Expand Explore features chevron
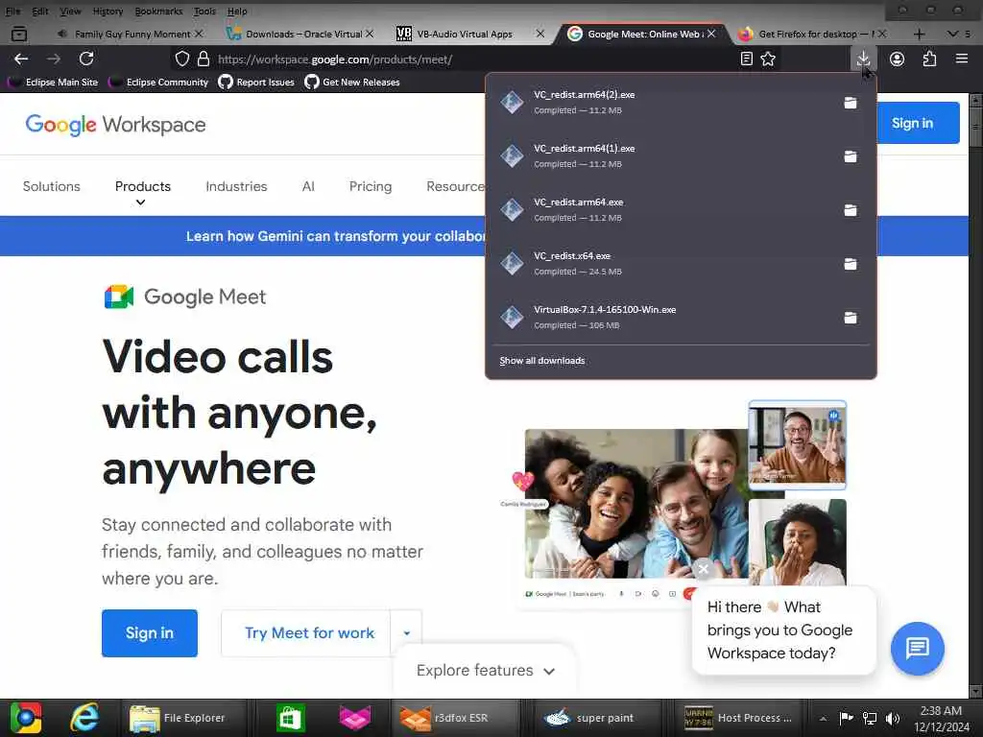The height and width of the screenshot is (737, 983). point(549,671)
